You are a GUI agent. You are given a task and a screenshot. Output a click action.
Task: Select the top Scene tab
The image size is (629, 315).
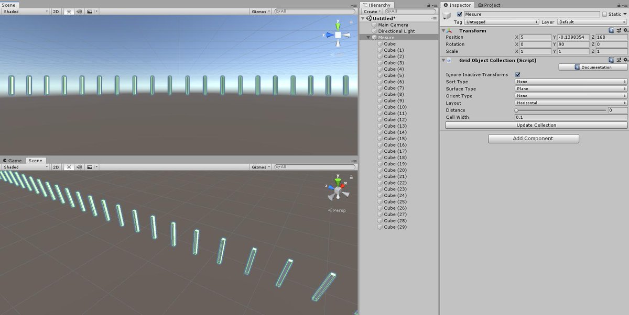click(8, 5)
